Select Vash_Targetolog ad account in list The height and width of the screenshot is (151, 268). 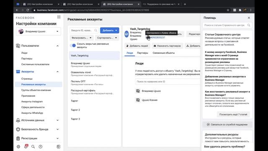point(94,56)
